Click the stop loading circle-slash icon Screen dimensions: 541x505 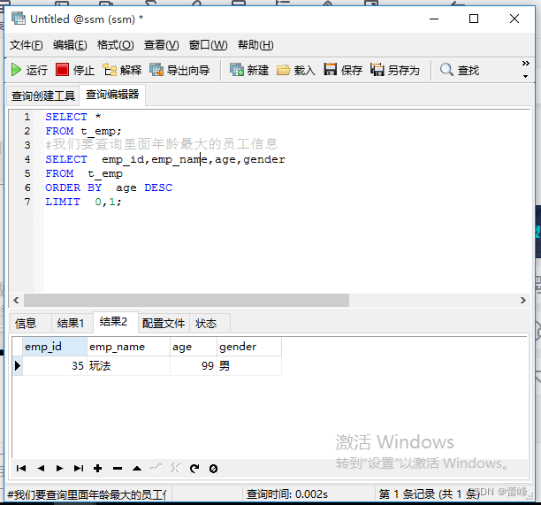click(x=213, y=469)
